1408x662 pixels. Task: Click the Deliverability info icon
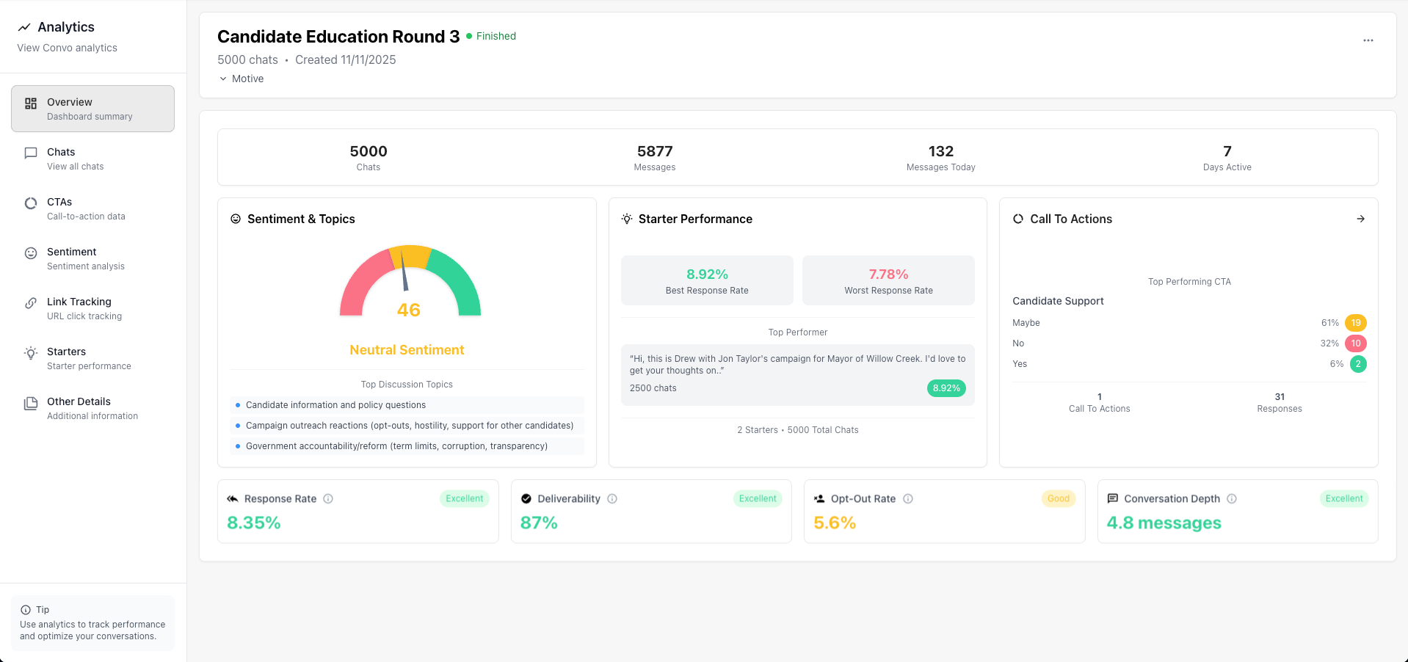[x=612, y=499]
